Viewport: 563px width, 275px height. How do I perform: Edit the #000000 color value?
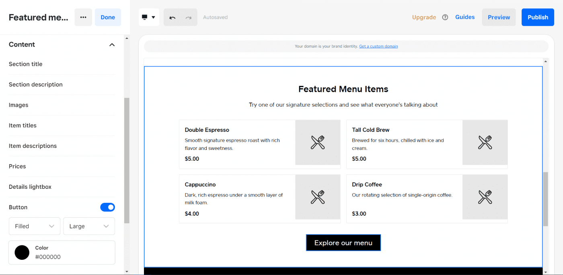48,257
